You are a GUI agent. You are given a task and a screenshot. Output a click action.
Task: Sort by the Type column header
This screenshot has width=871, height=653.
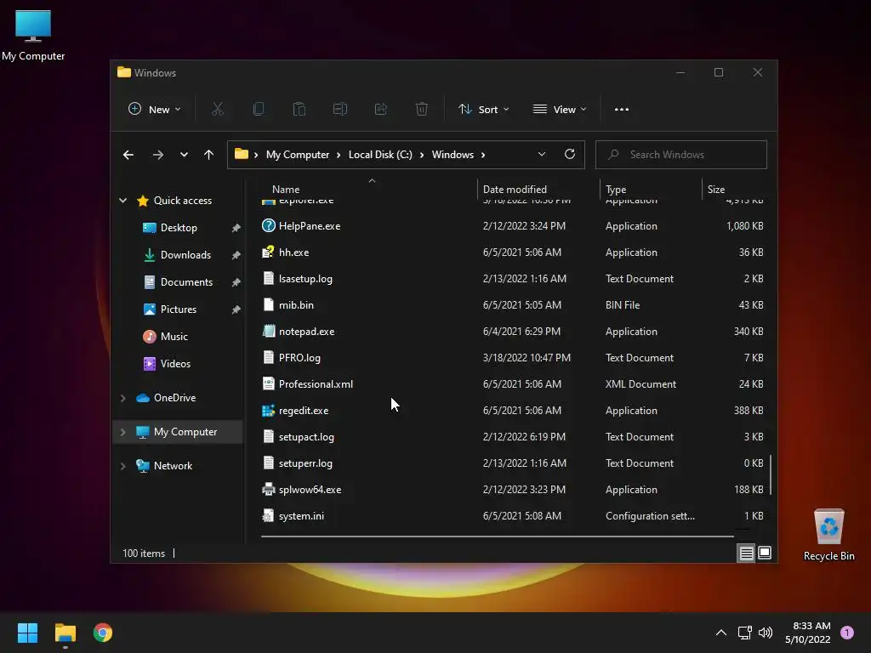tap(616, 190)
